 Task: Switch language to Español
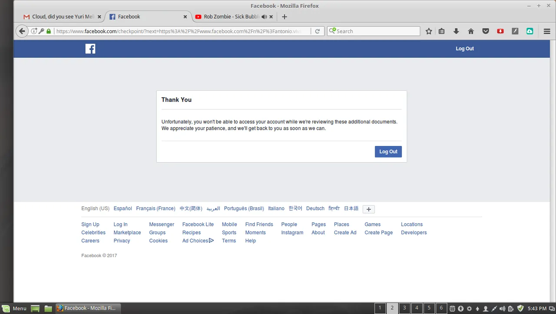pos(123,208)
